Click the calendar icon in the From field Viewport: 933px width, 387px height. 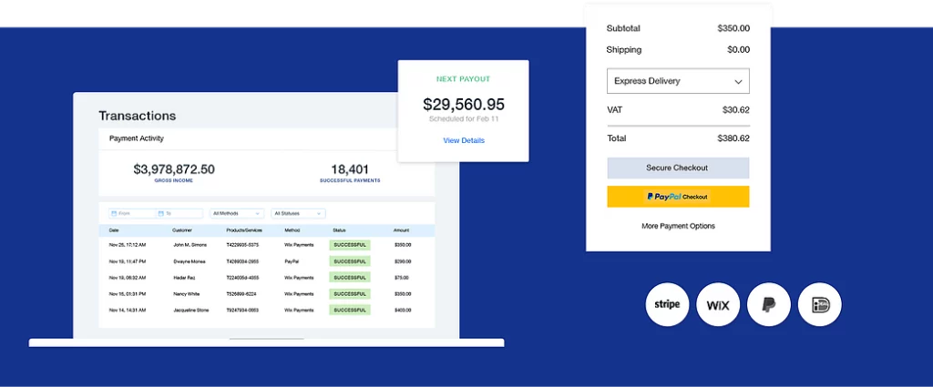pyautogui.click(x=113, y=213)
